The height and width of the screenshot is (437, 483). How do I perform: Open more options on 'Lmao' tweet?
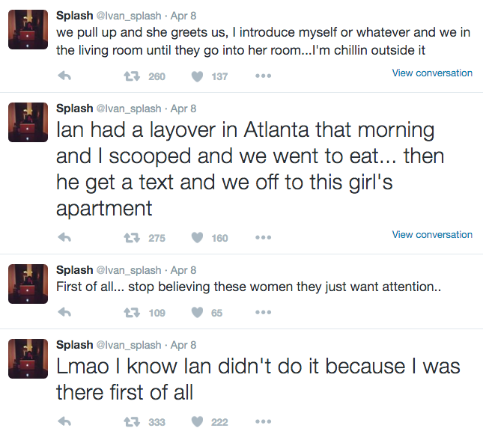[263, 421]
